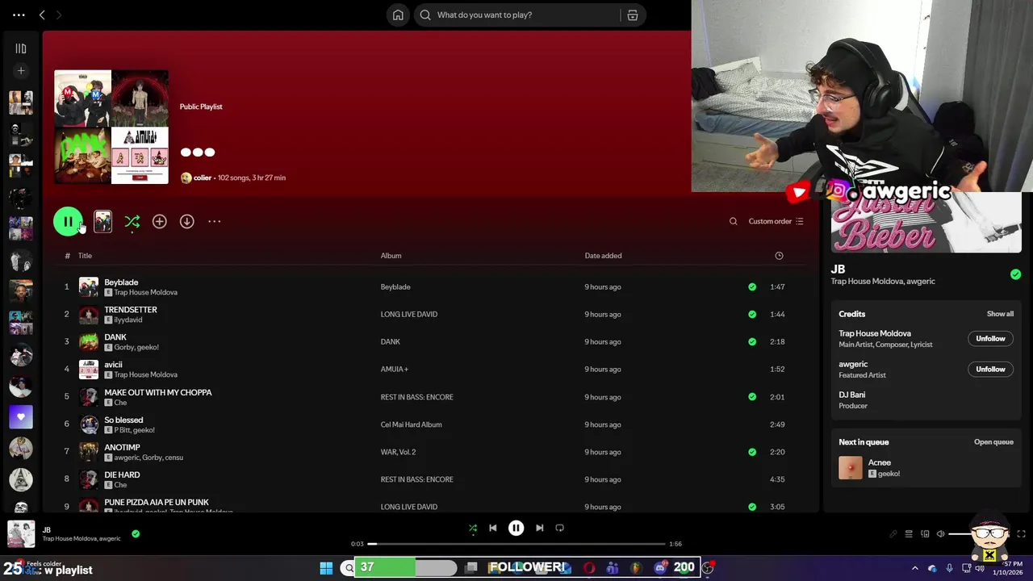Click the preview cover next to the pause button
The image size is (1033, 581).
click(102, 221)
